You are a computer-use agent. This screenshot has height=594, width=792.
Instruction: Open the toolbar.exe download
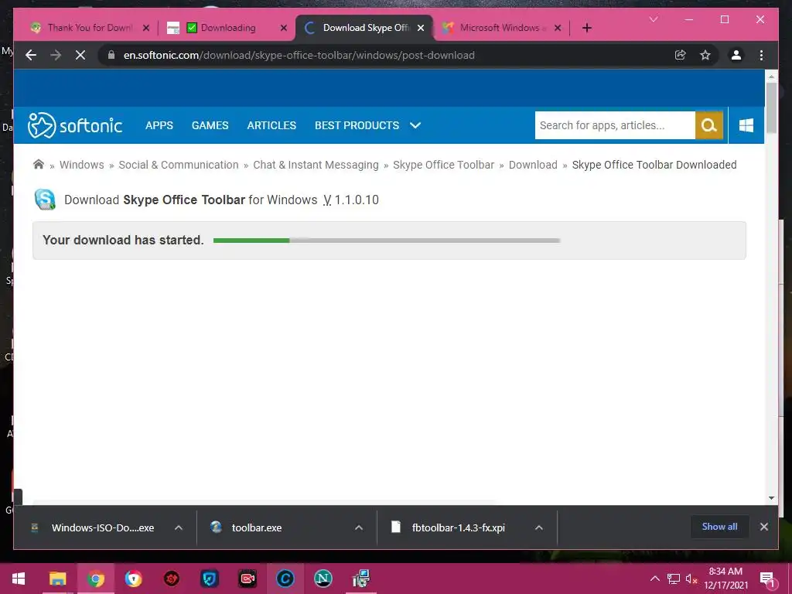click(257, 527)
